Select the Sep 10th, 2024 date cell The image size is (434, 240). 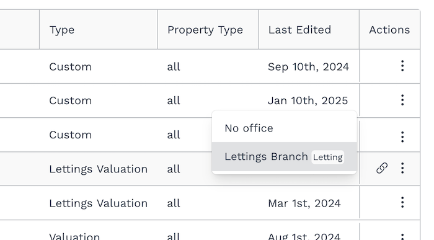(308, 67)
